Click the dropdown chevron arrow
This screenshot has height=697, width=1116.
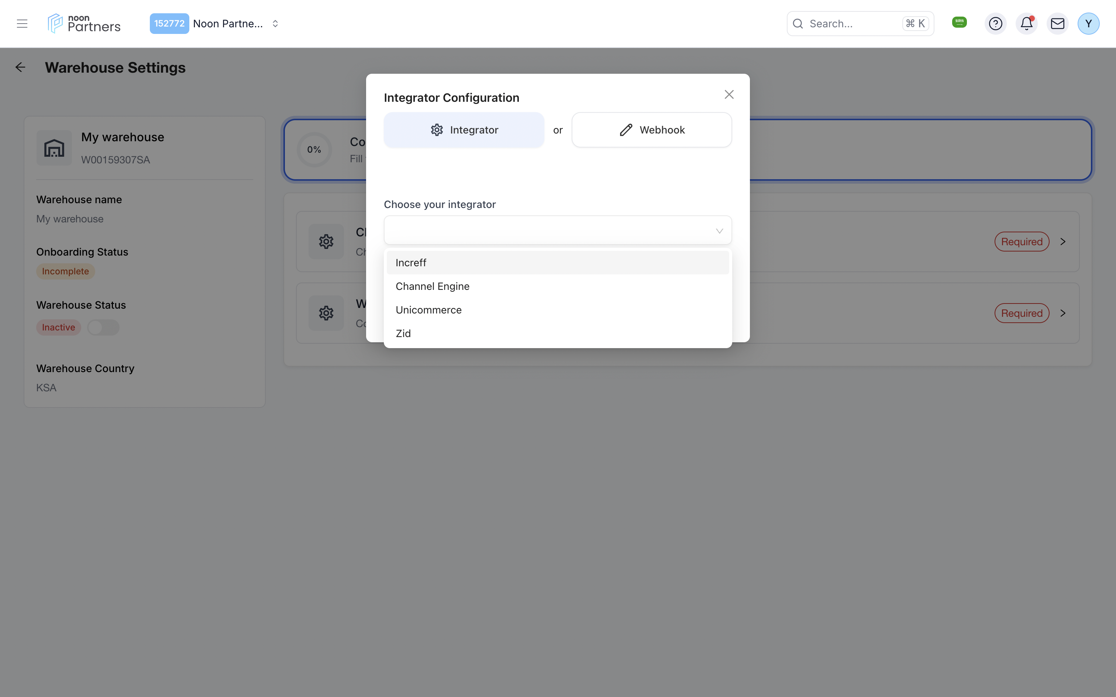(719, 231)
